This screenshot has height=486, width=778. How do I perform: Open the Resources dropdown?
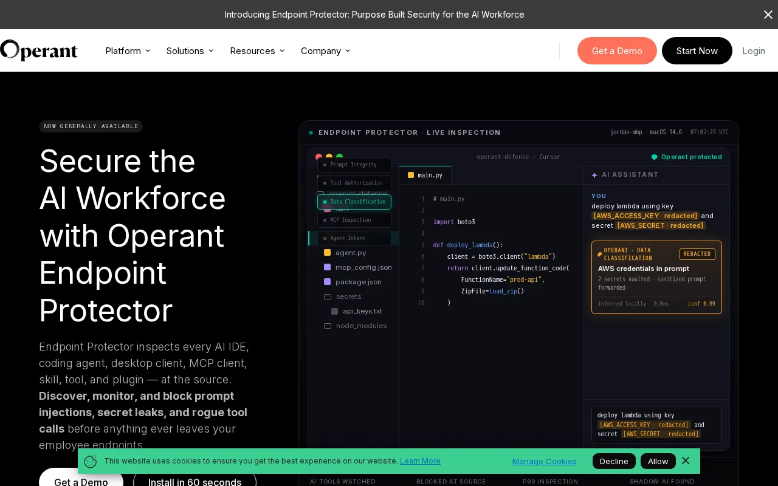pyautogui.click(x=257, y=51)
